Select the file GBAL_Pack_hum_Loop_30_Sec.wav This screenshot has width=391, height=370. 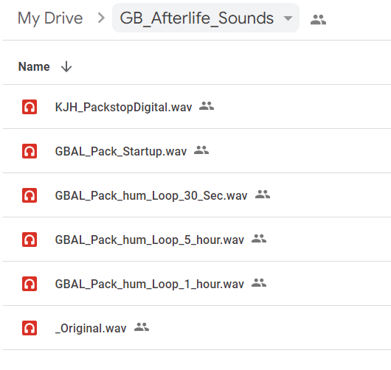(151, 195)
